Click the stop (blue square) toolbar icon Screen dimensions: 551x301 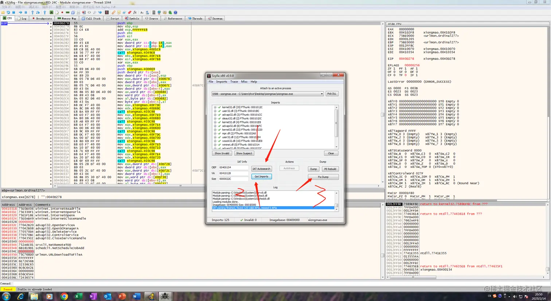[14, 12]
